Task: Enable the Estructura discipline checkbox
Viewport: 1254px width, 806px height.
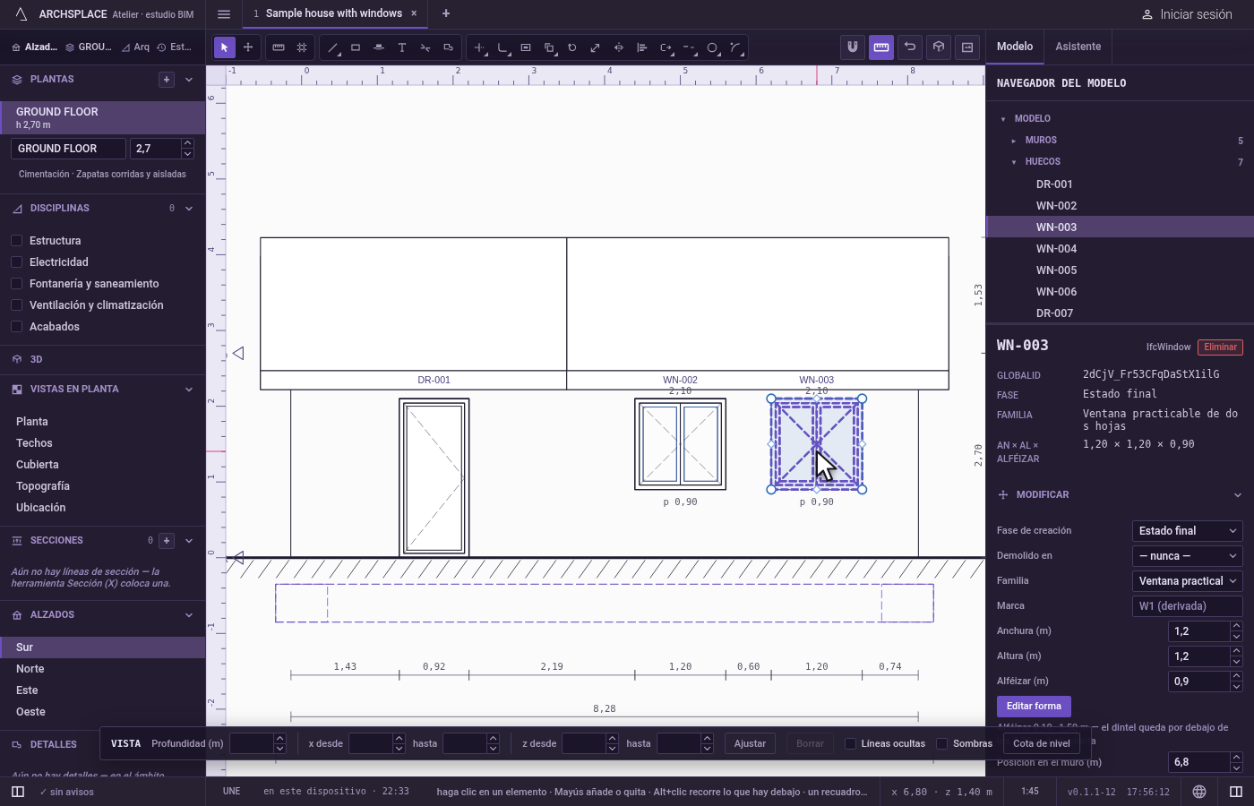Action: [16, 241]
